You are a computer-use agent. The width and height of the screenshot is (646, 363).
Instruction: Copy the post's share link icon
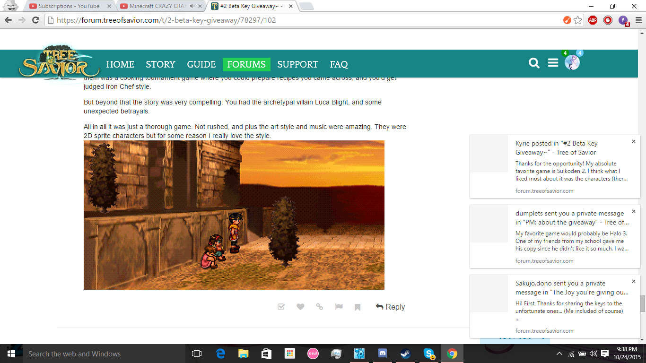[x=320, y=307]
